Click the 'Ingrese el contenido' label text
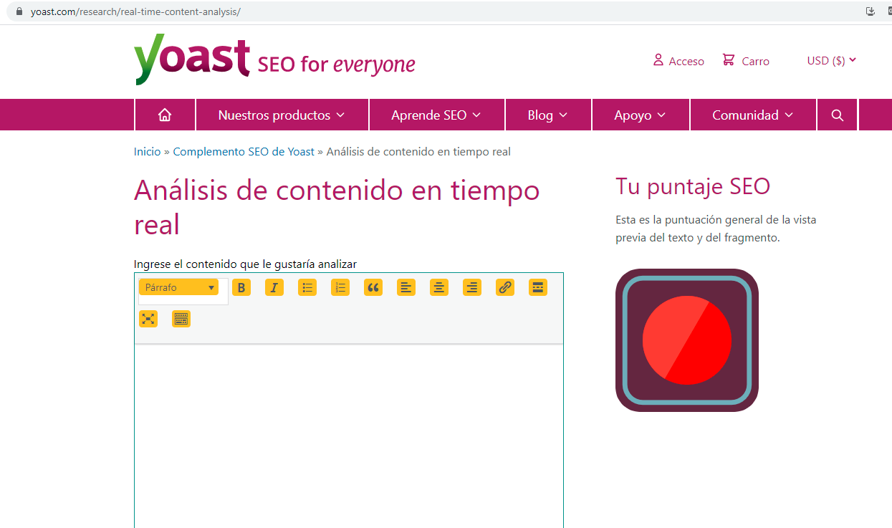Image resolution: width=892 pixels, height=528 pixels. 245,264
